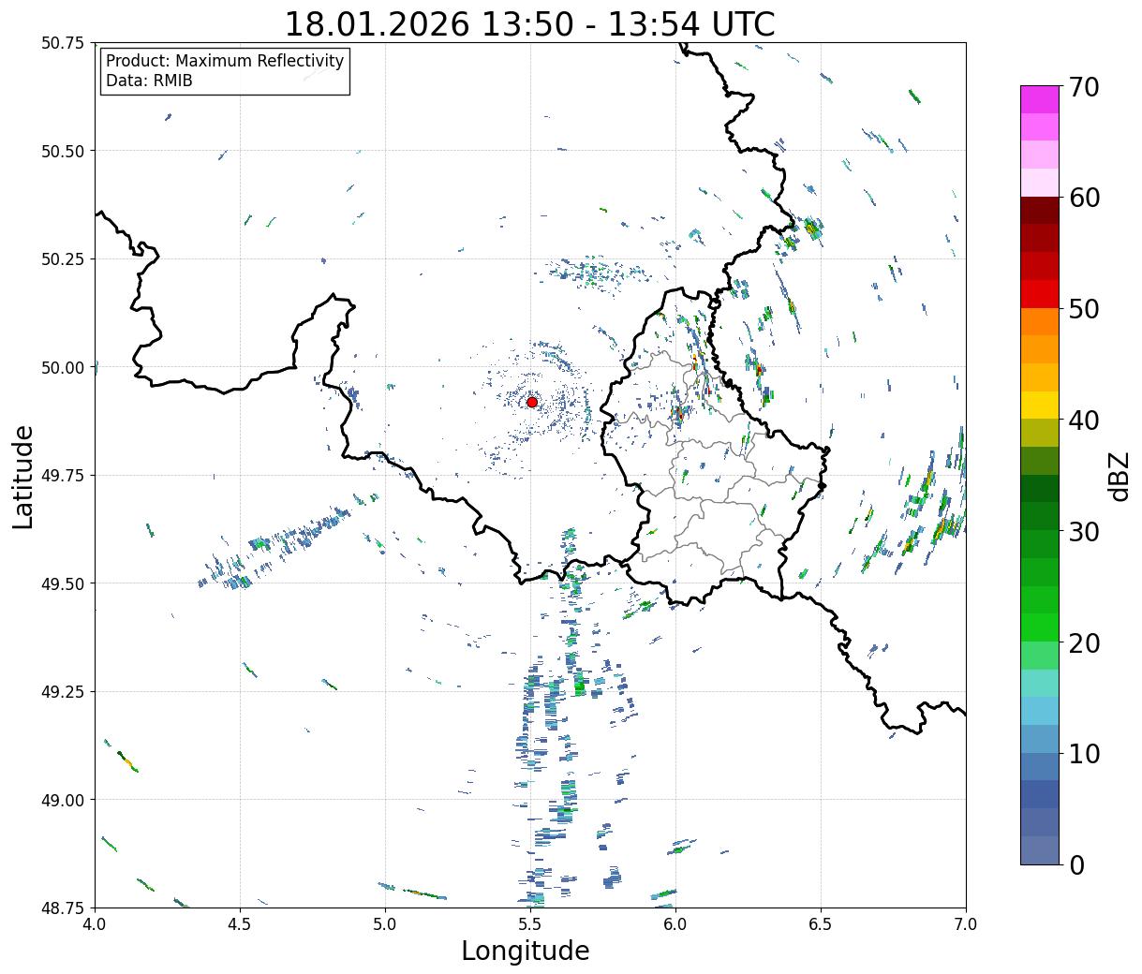Click the plot title with date and time

pos(529,24)
